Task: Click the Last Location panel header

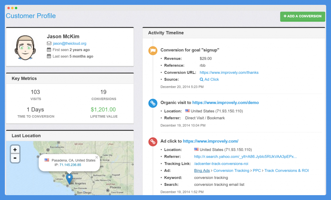Action: pos(70,136)
